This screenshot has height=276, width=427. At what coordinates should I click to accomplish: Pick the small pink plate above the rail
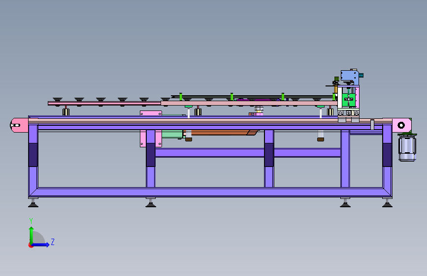(151, 113)
